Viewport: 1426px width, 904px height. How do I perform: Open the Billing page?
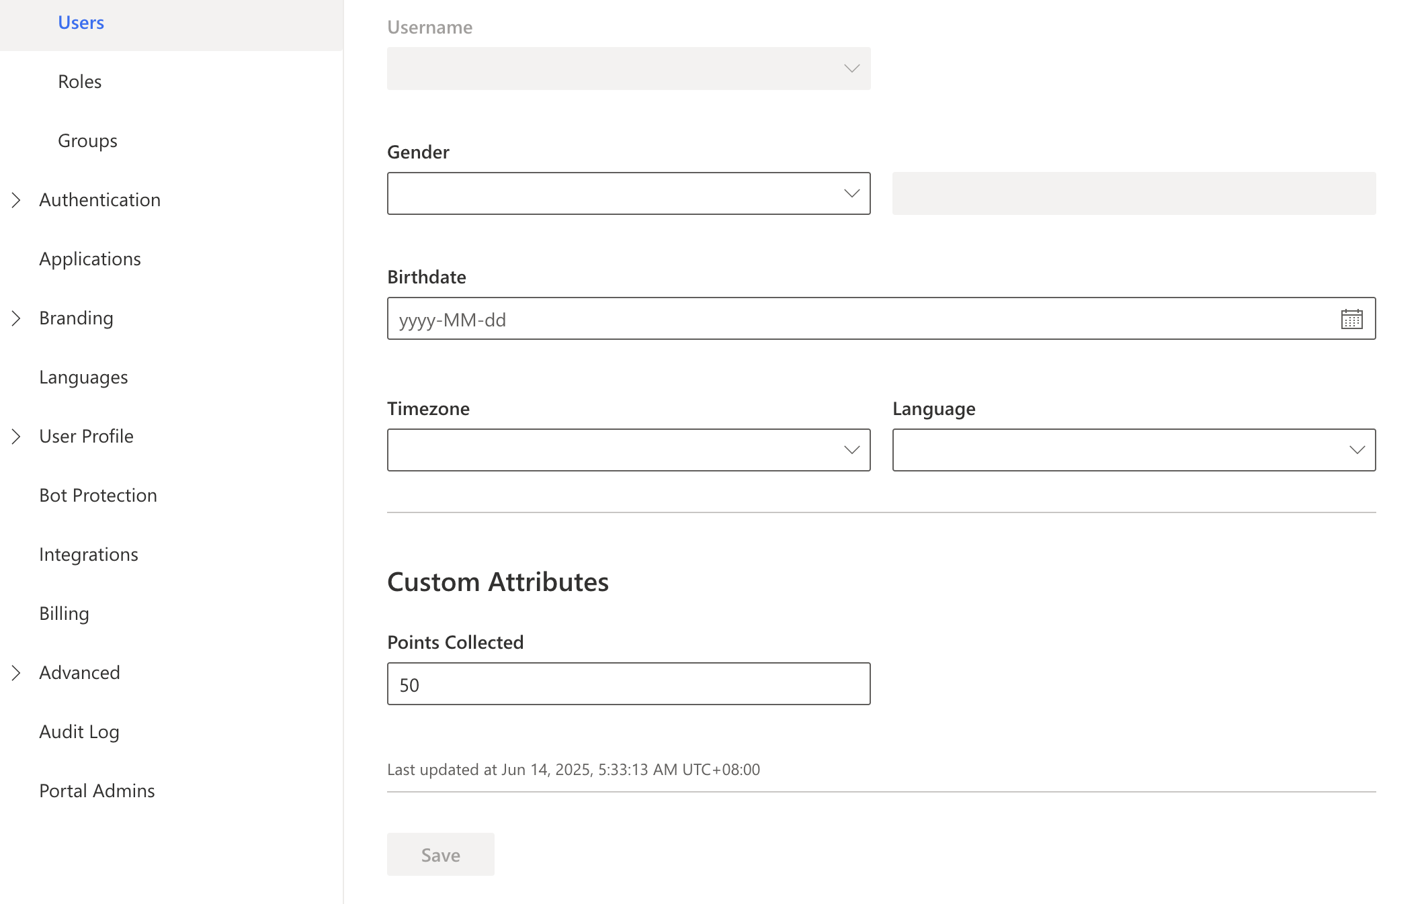(64, 614)
